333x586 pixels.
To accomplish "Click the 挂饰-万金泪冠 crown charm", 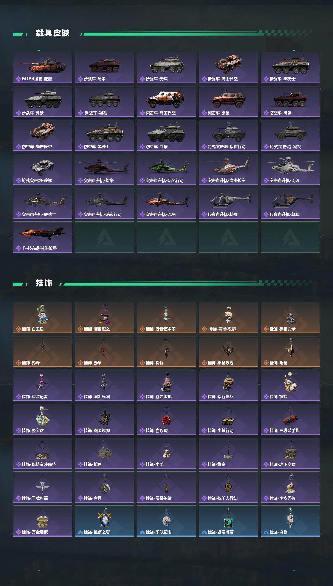I will (43, 521).
